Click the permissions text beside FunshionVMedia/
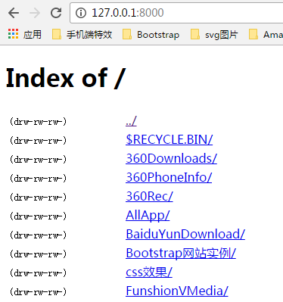The height and width of the screenshot is (302, 283). pos(38,292)
